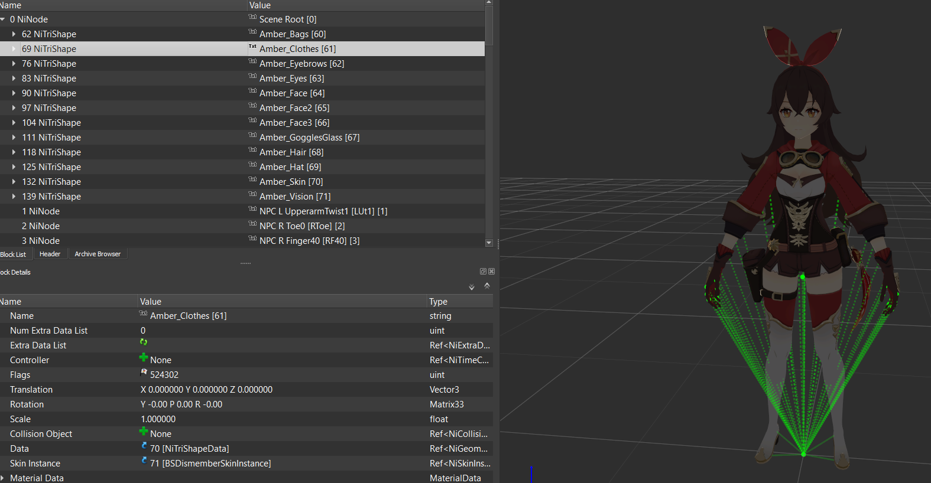Click the Rotation value Y -0.00 P 0.00 R -0.00
This screenshot has height=483, width=931.
click(x=181, y=404)
